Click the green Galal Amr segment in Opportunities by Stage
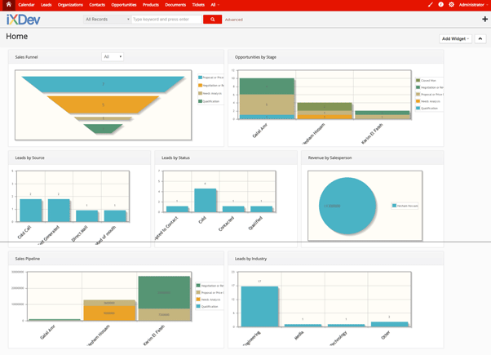The height and width of the screenshot is (355, 491). click(267, 87)
